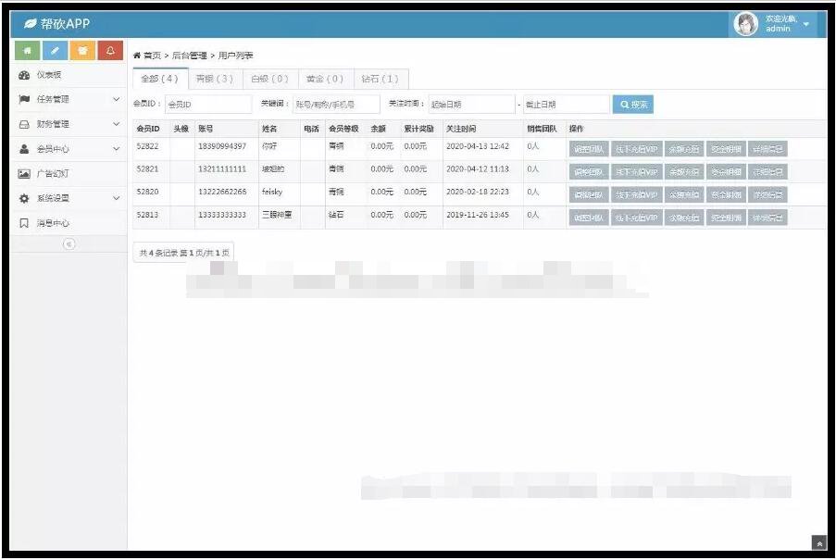Click 详细信息 for member 52822

coord(767,149)
